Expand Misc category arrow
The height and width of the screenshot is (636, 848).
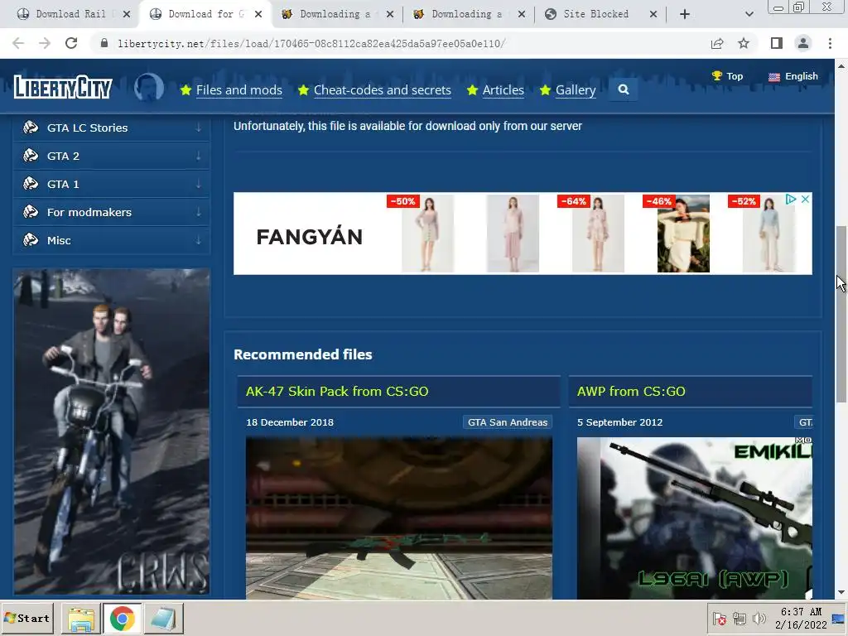(x=199, y=239)
